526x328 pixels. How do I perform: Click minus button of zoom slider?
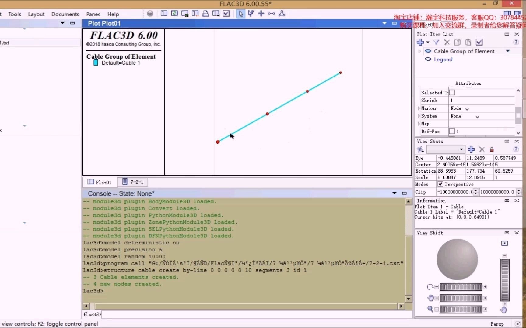tap(437, 309)
